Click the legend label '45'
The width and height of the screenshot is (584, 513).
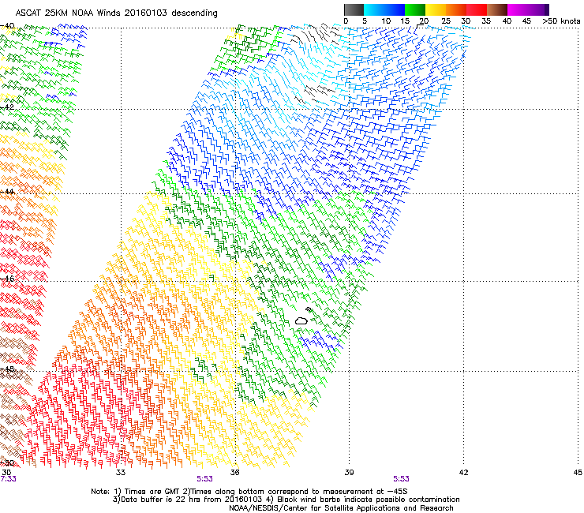[526, 21]
